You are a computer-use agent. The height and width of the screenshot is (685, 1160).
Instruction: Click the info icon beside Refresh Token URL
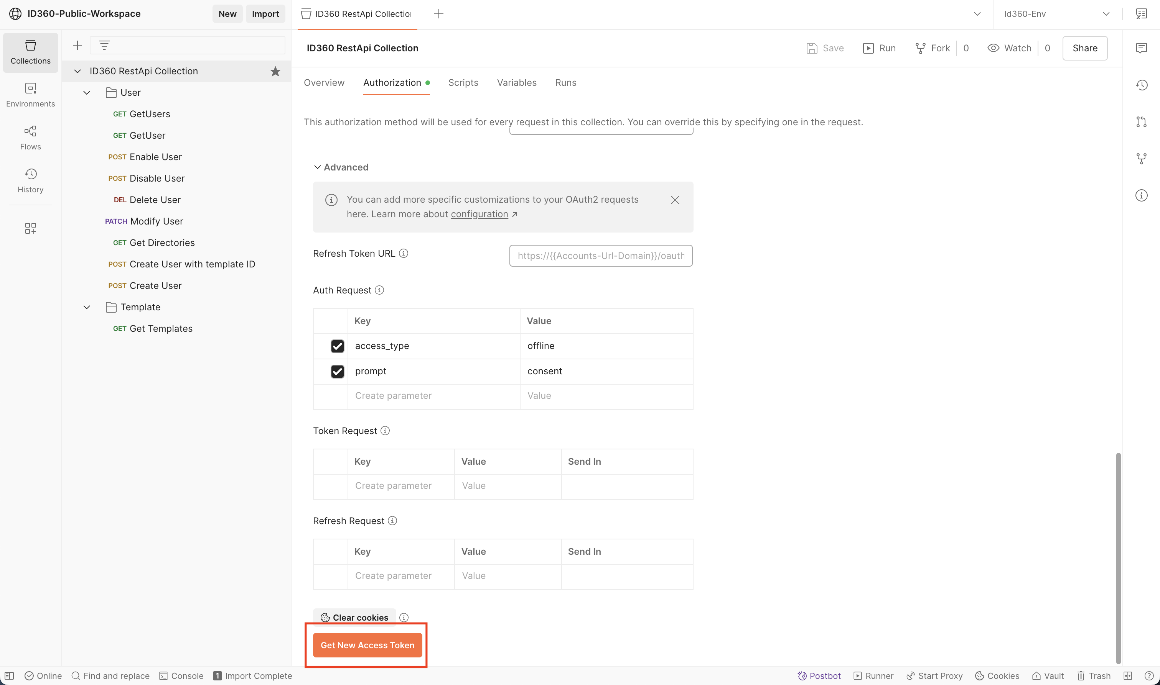(x=404, y=253)
